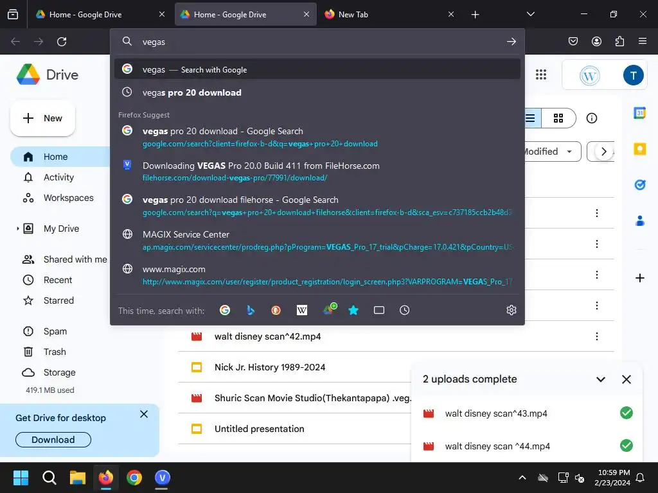Open Storage usage page
Viewport: 658px width, 493px height.
(59, 372)
